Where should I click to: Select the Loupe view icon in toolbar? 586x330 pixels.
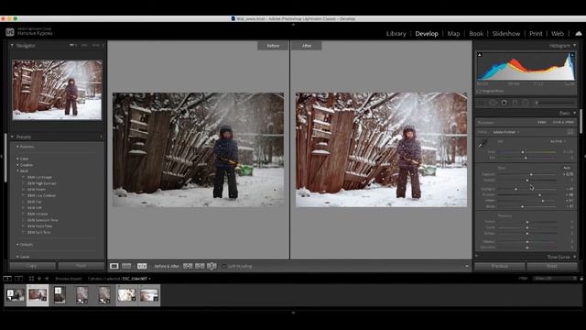(x=114, y=266)
